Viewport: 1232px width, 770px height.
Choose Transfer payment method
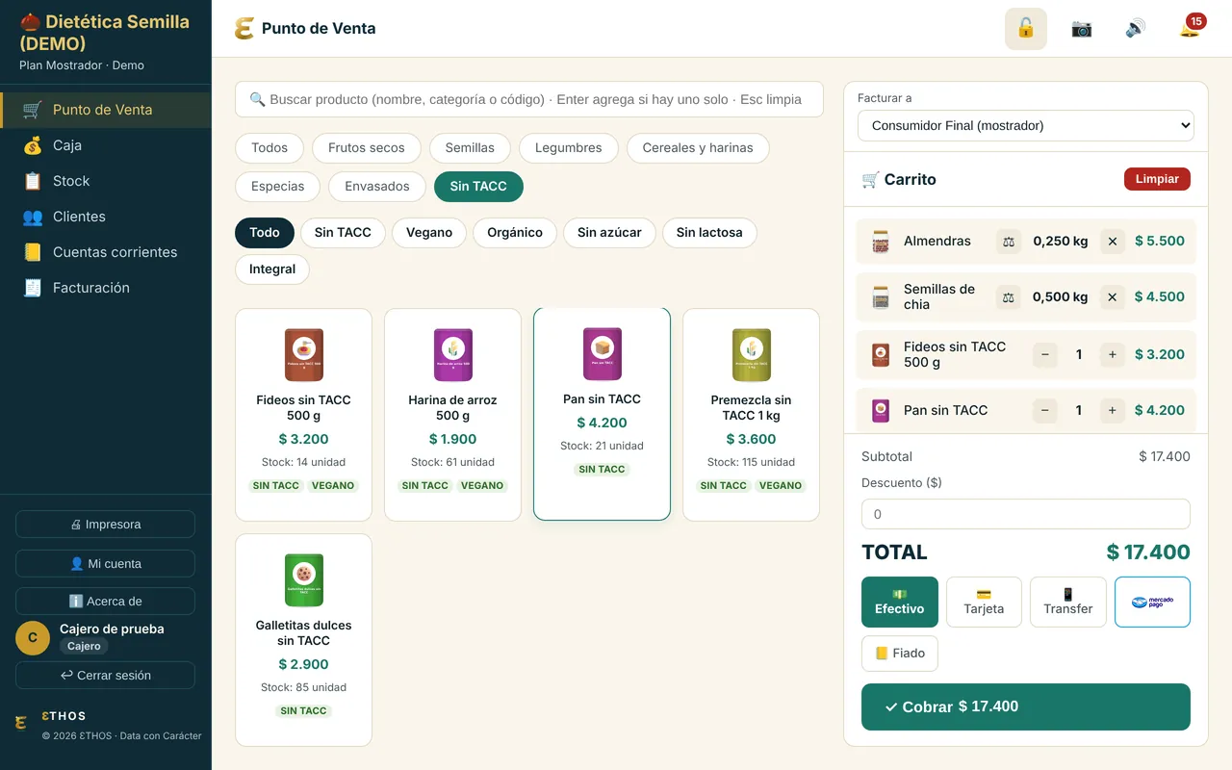1068,603
